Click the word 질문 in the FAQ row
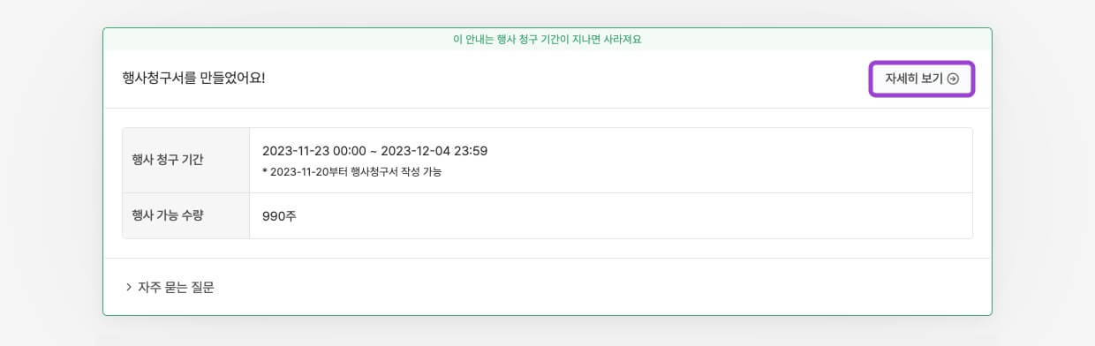The height and width of the screenshot is (346, 1095). 201,287
